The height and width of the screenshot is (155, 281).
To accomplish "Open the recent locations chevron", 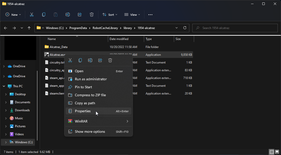I will click(22, 28).
